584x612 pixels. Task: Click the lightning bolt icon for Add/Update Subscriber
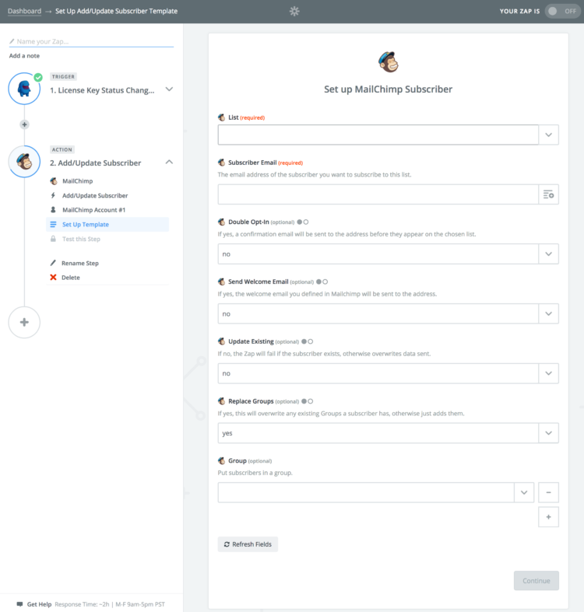tap(53, 195)
